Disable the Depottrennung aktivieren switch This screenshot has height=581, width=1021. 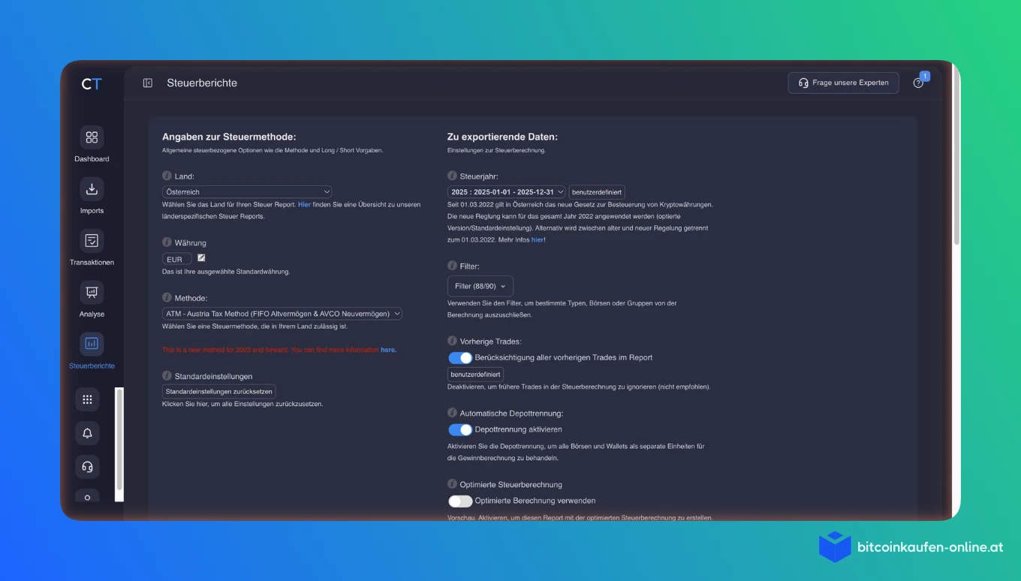[x=460, y=430]
